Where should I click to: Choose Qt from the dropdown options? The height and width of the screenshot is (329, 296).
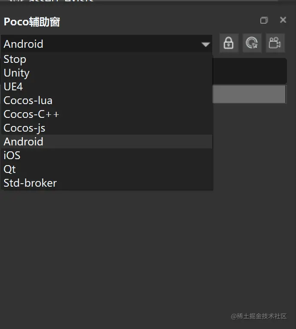click(10, 169)
